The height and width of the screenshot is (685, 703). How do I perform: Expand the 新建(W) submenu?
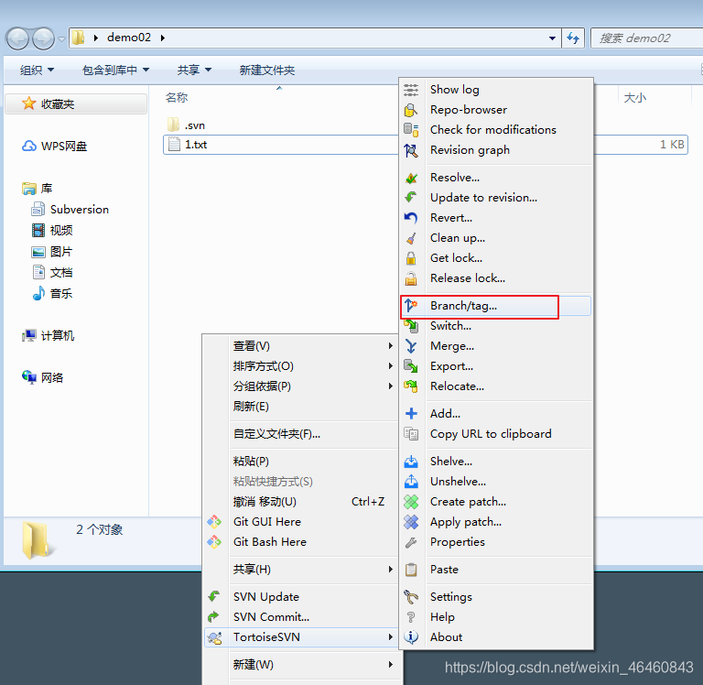[x=301, y=664]
